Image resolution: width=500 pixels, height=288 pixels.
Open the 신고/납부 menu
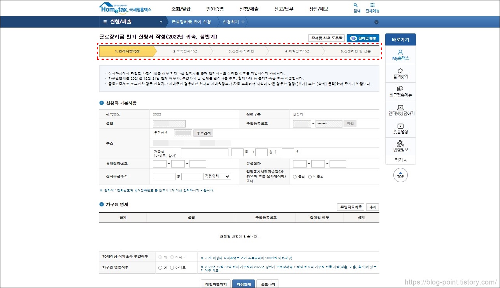284,9
